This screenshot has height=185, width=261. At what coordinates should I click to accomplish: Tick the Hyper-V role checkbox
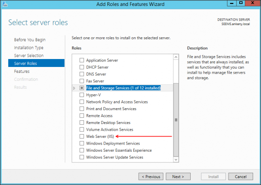82,95
